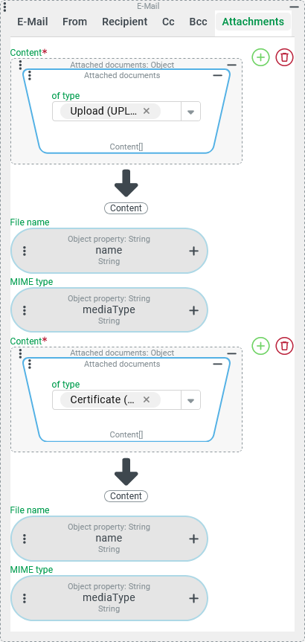
Task: Click the first Content pill label
Action: pos(126,208)
